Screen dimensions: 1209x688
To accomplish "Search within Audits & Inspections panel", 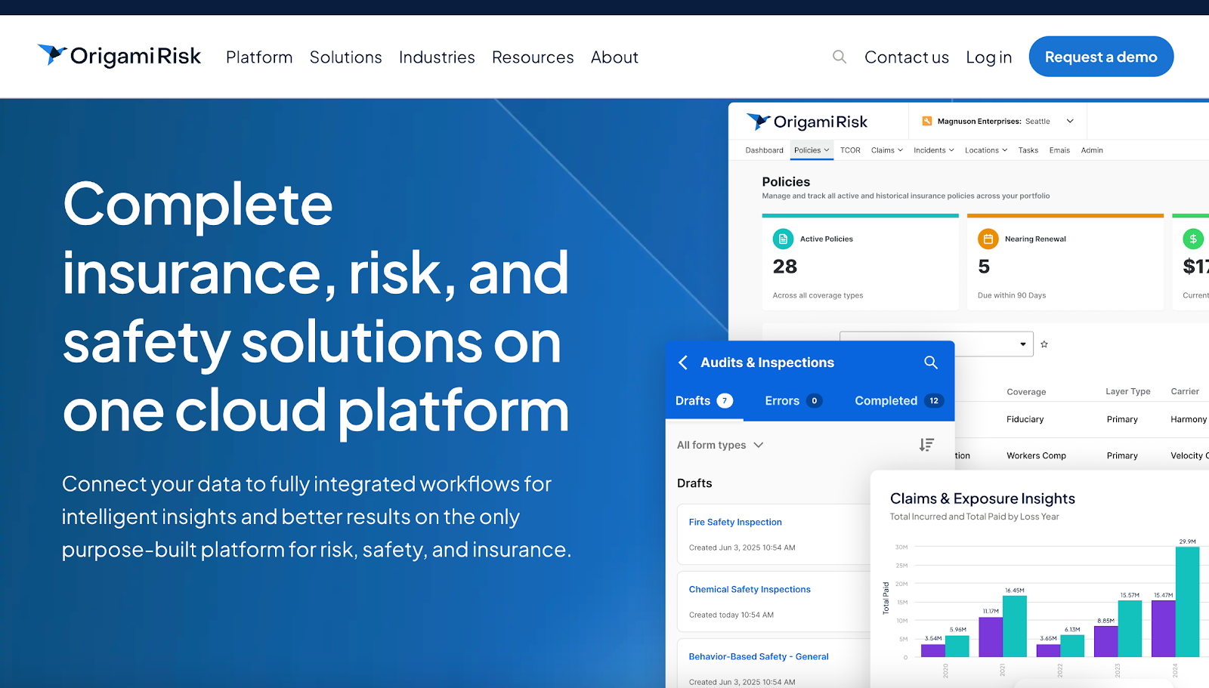I will click(931, 363).
